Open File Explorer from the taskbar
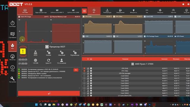This screenshot has width=190, height=107. (x=54, y=105)
